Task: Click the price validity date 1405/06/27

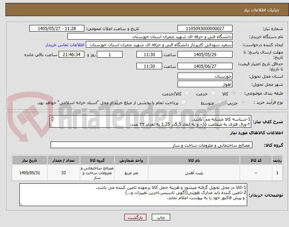Action: click(x=205, y=66)
